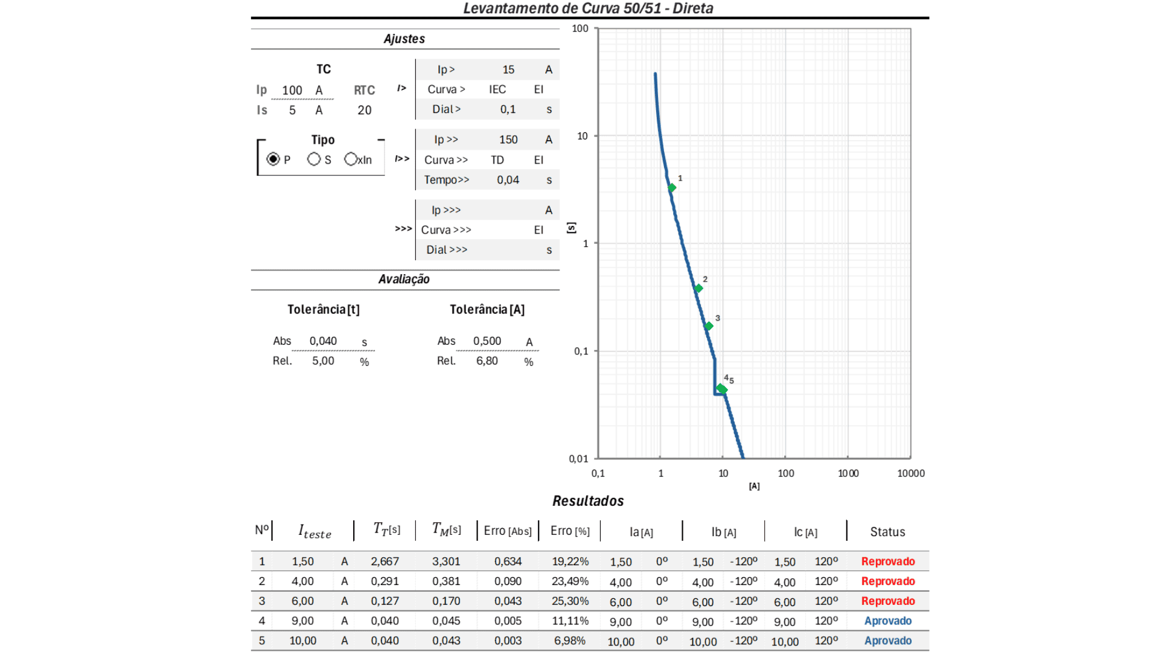
Task: Click Reprovado status in row 1
Action: pos(888,561)
